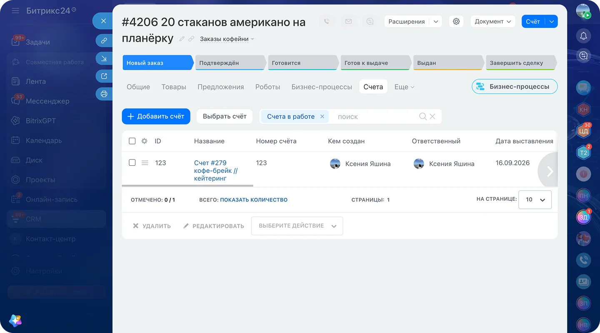600x333 pixels.
Task: Edit deal title with pencil icon
Action: 182,39
